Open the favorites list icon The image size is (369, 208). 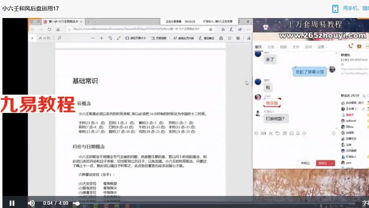(x=223, y=29)
